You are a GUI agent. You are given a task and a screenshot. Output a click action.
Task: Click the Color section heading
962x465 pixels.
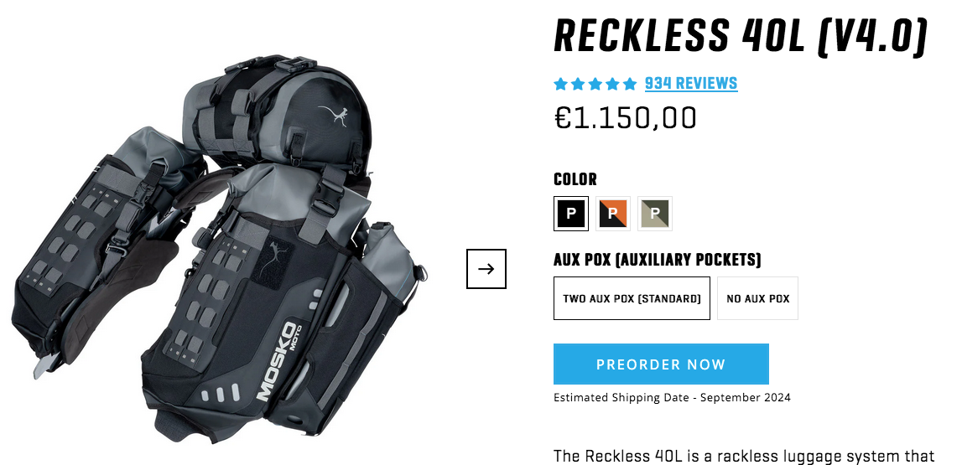(575, 179)
